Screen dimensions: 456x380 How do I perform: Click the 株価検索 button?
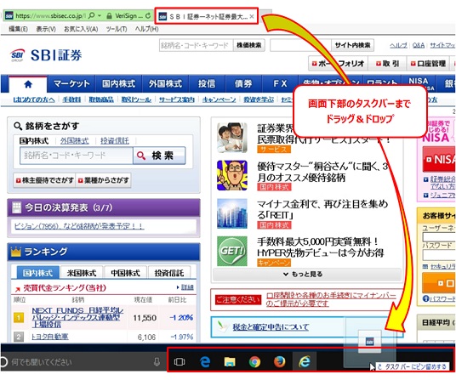point(249,45)
